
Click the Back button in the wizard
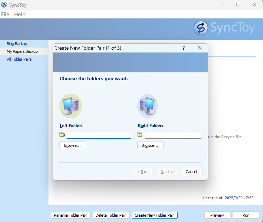click(143, 172)
